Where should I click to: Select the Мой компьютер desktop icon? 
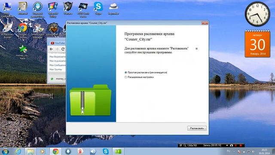pyautogui.click(x=7, y=9)
